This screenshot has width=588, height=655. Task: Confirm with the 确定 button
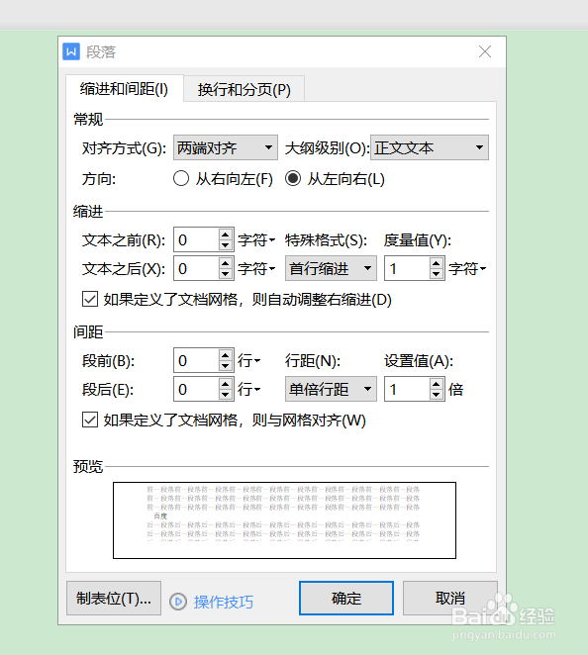[346, 599]
